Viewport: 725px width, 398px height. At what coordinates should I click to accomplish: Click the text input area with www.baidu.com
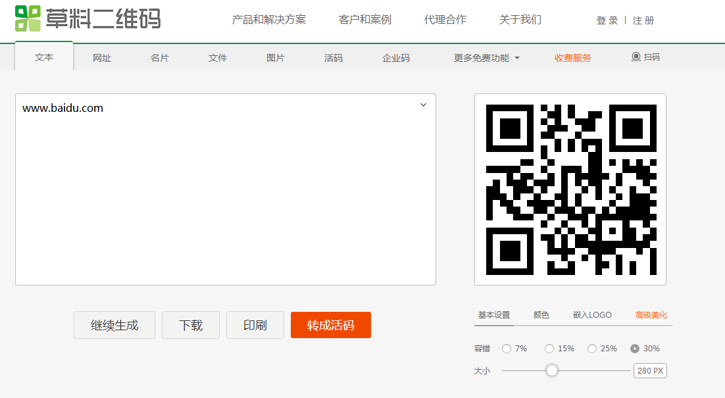(226, 189)
